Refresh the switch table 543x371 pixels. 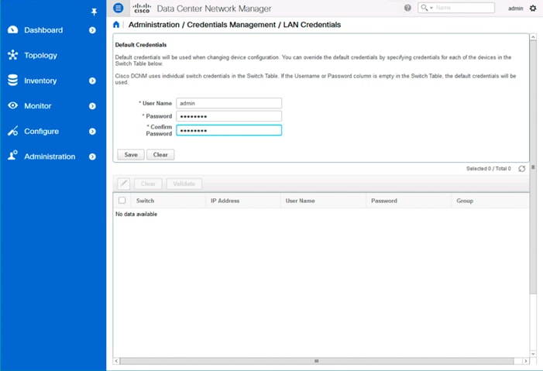pyautogui.click(x=522, y=169)
